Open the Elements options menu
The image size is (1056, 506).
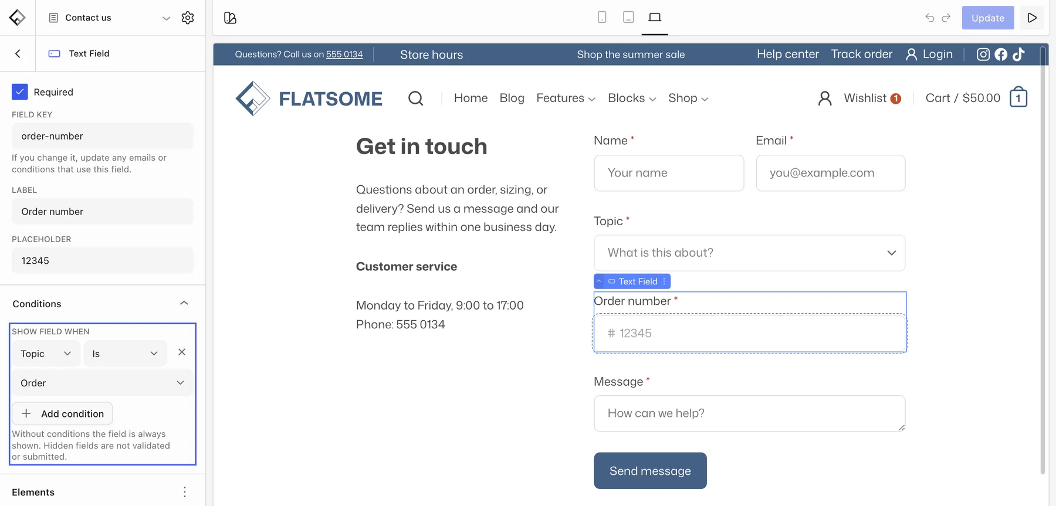[185, 492]
